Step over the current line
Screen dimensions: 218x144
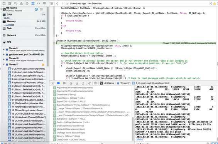point(71,83)
